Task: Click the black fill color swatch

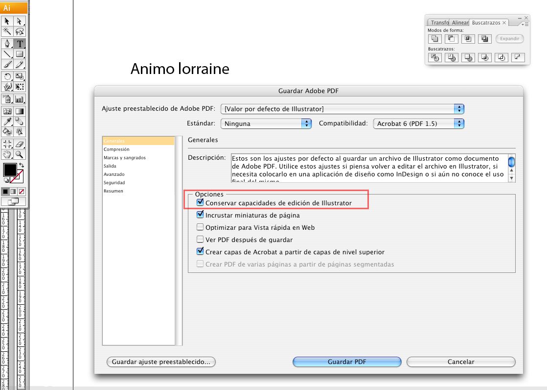Action: (10, 170)
